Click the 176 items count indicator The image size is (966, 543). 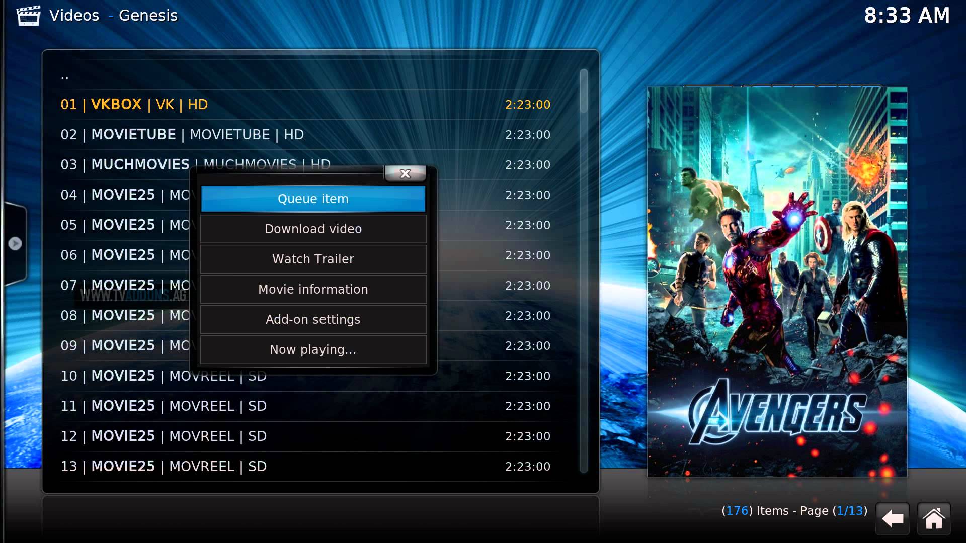[737, 510]
